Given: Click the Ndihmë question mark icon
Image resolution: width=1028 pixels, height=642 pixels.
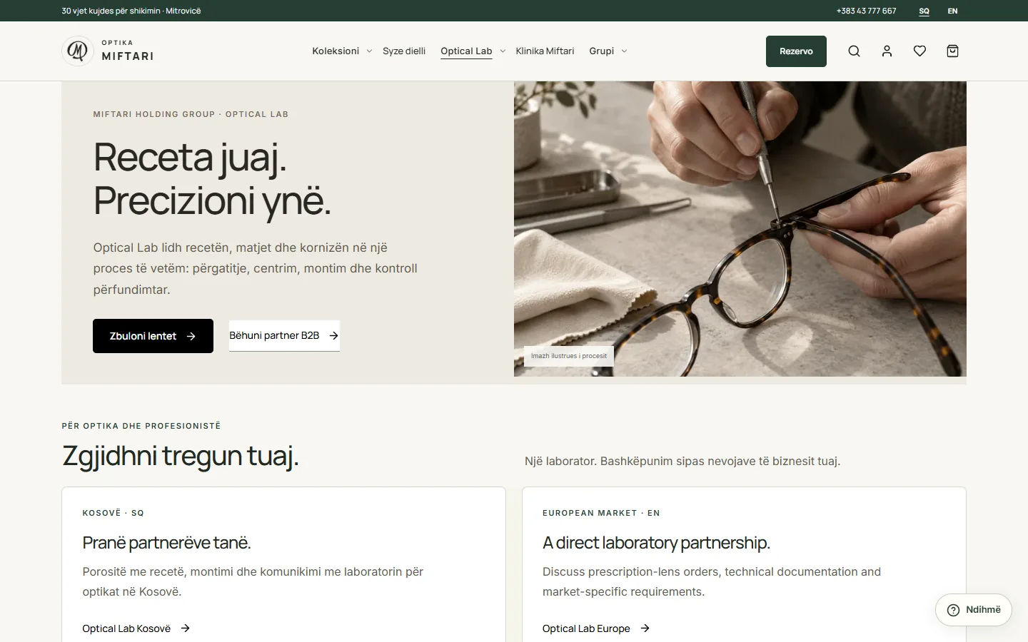Looking at the screenshot, I should [x=953, y=610].
